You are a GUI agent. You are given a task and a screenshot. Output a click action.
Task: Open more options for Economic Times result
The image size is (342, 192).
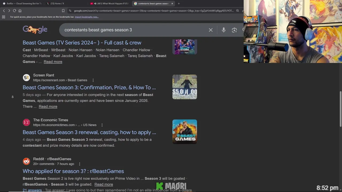pos(102,125)
